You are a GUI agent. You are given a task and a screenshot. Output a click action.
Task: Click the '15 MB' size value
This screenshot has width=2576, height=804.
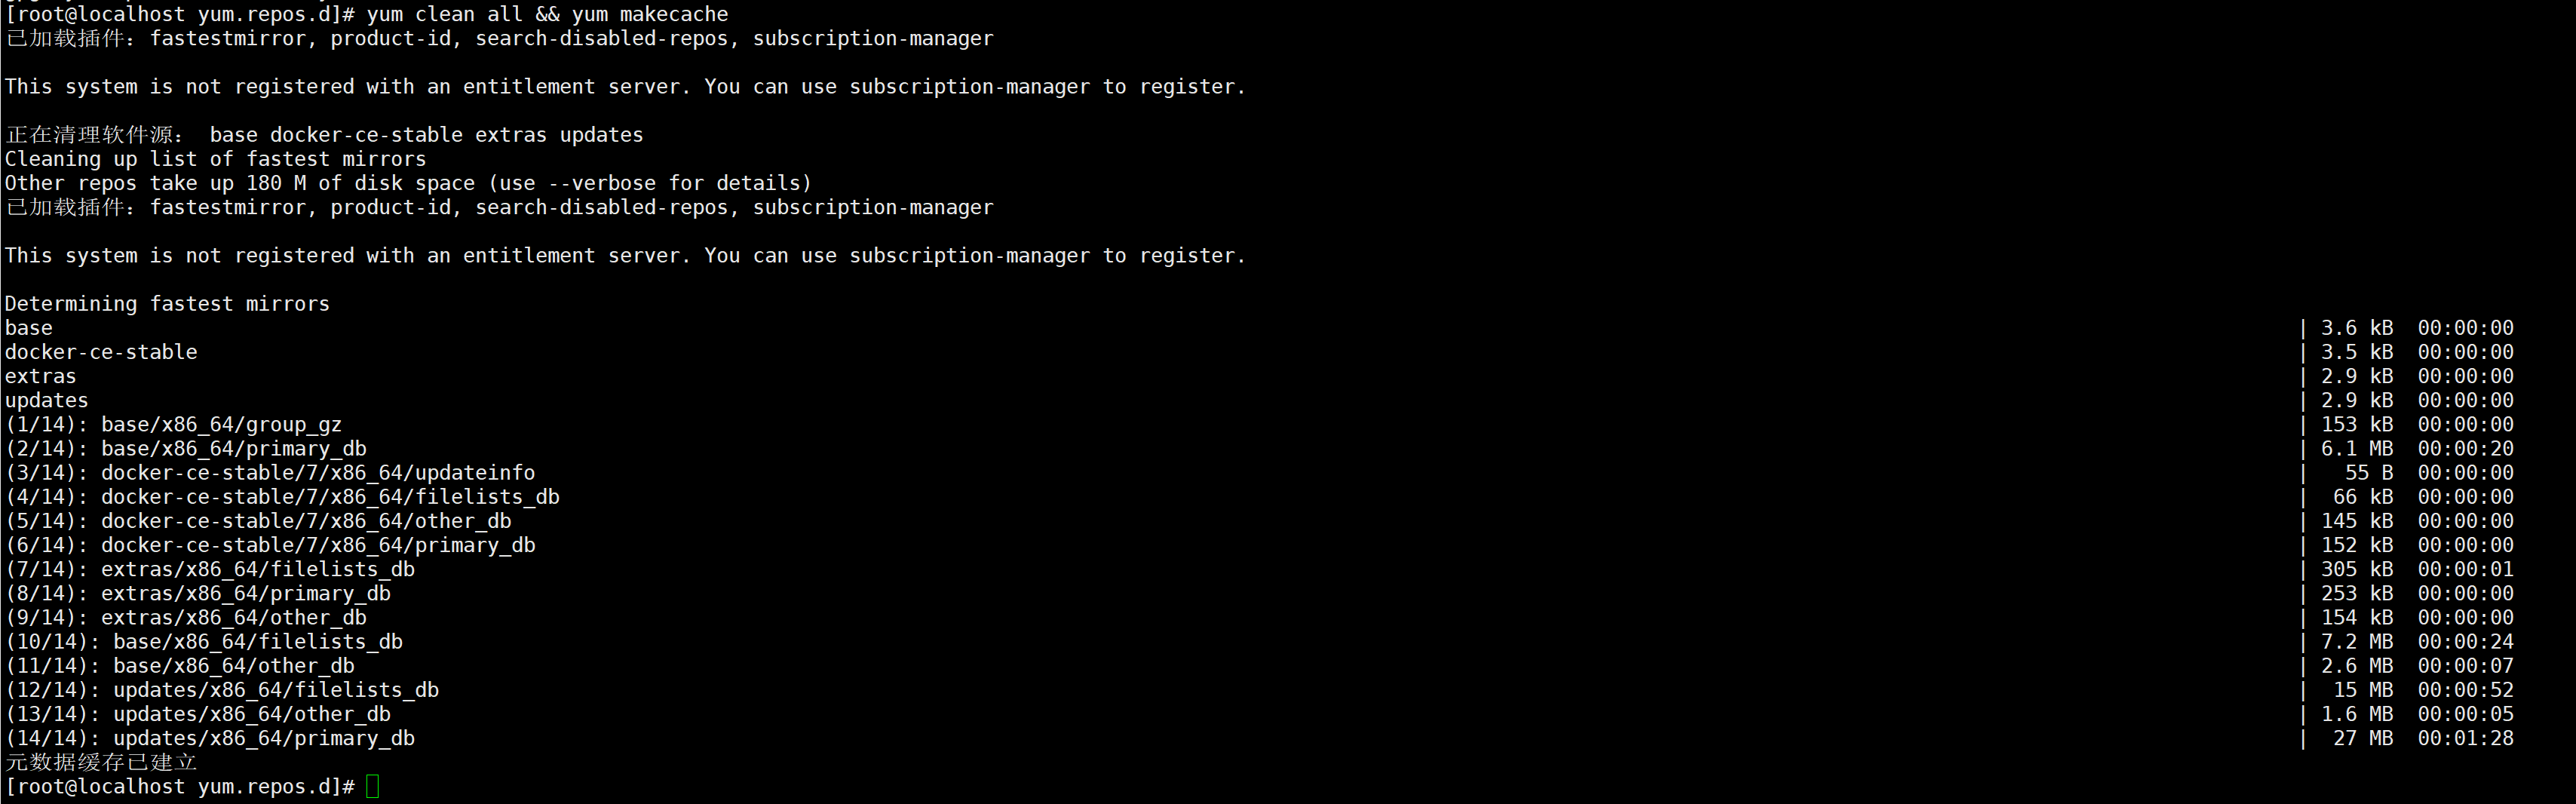point(2363,690)
